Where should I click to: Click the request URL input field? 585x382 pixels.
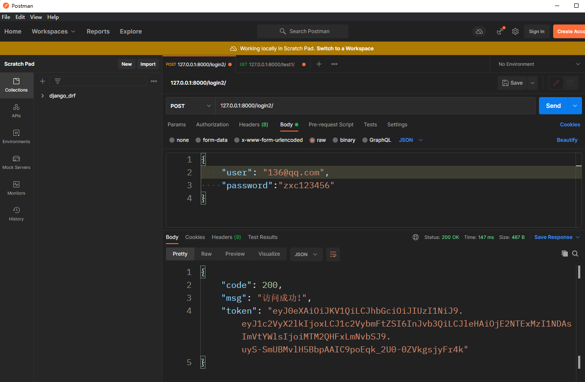376,106
